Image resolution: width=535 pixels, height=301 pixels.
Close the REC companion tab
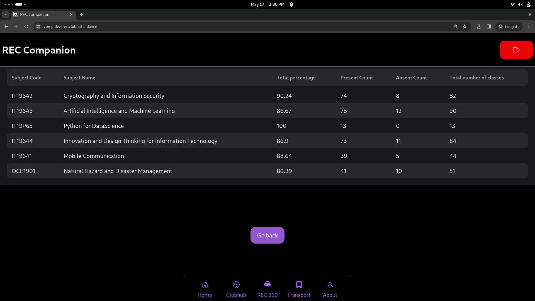[x=71, y=14]
